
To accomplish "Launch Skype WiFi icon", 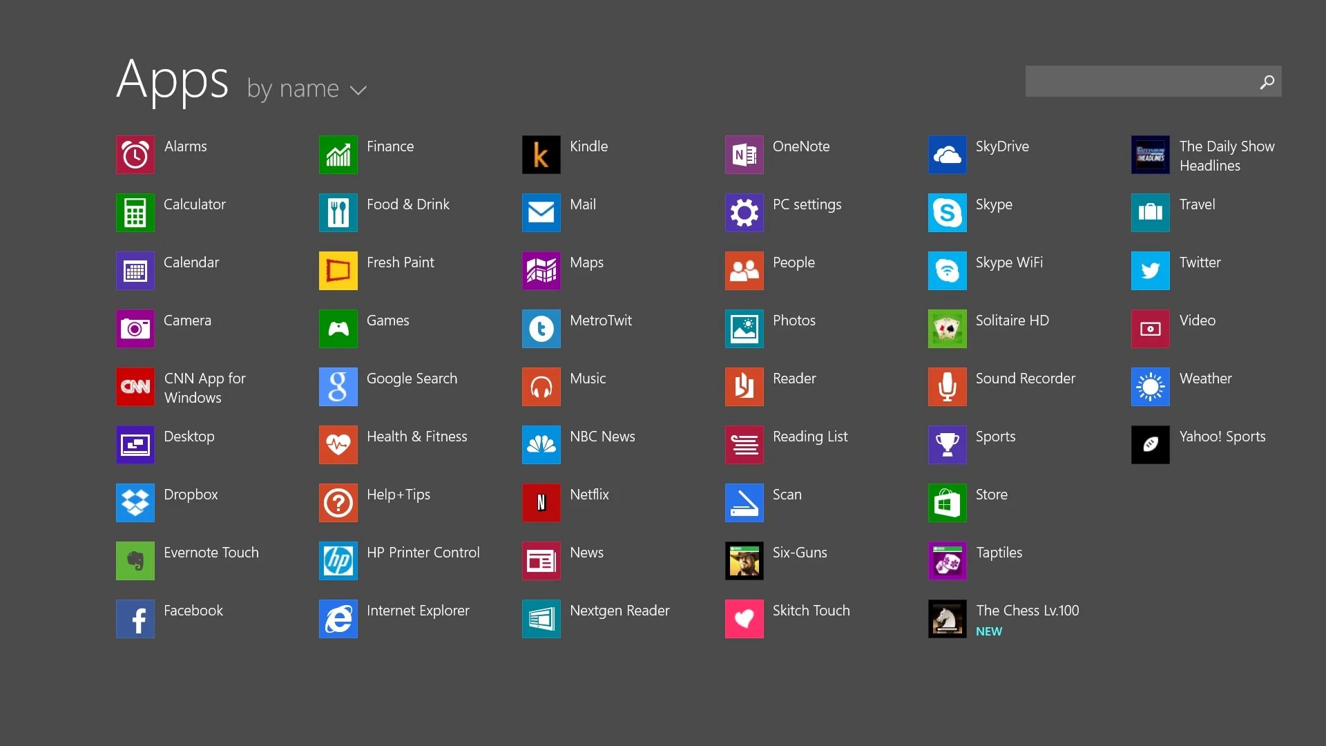I will click(x=948, y=271).
